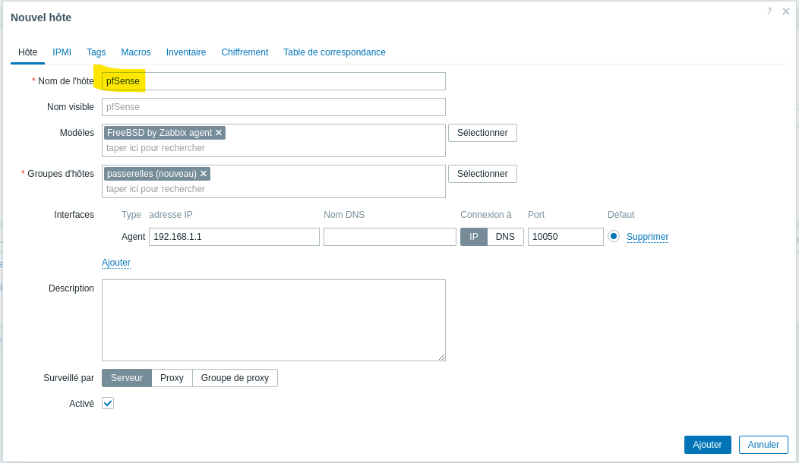The width and height of the screenshot is (799, 463).
Task: Open the help question mark icon
Action: pyautogui.click(x=769, y=11)
